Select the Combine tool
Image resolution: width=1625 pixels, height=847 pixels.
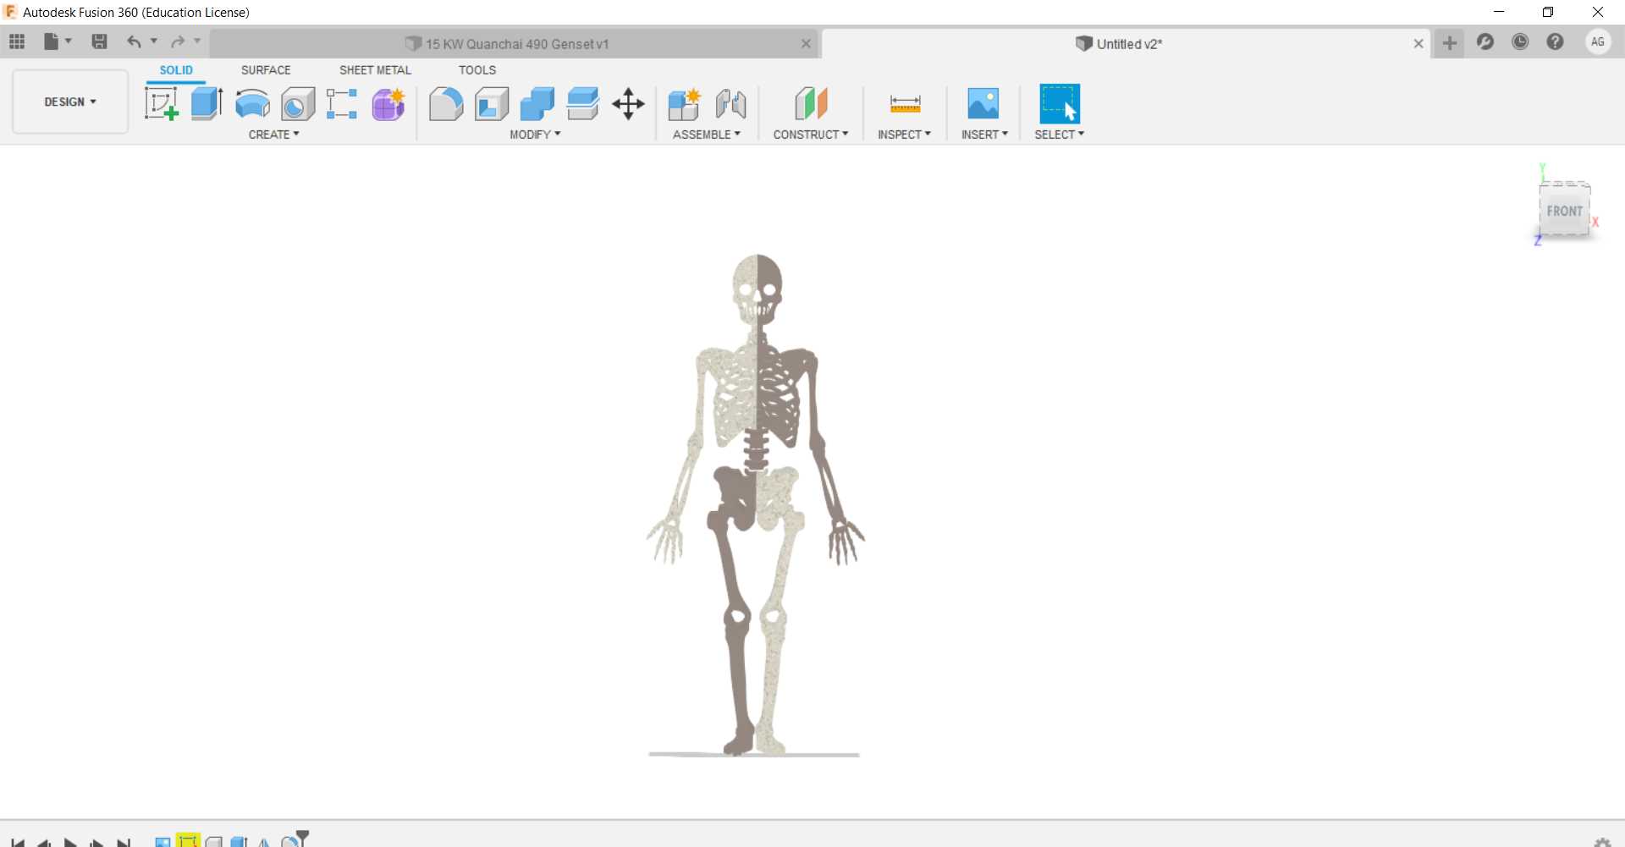(x=537, y=104)
